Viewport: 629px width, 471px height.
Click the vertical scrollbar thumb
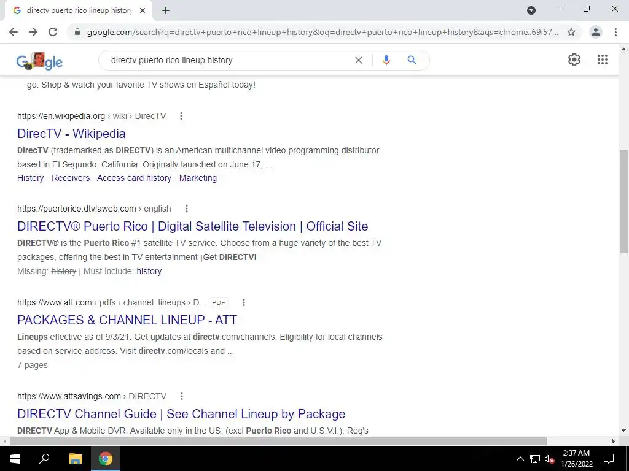pyautogui.click(x=623, y=201)
